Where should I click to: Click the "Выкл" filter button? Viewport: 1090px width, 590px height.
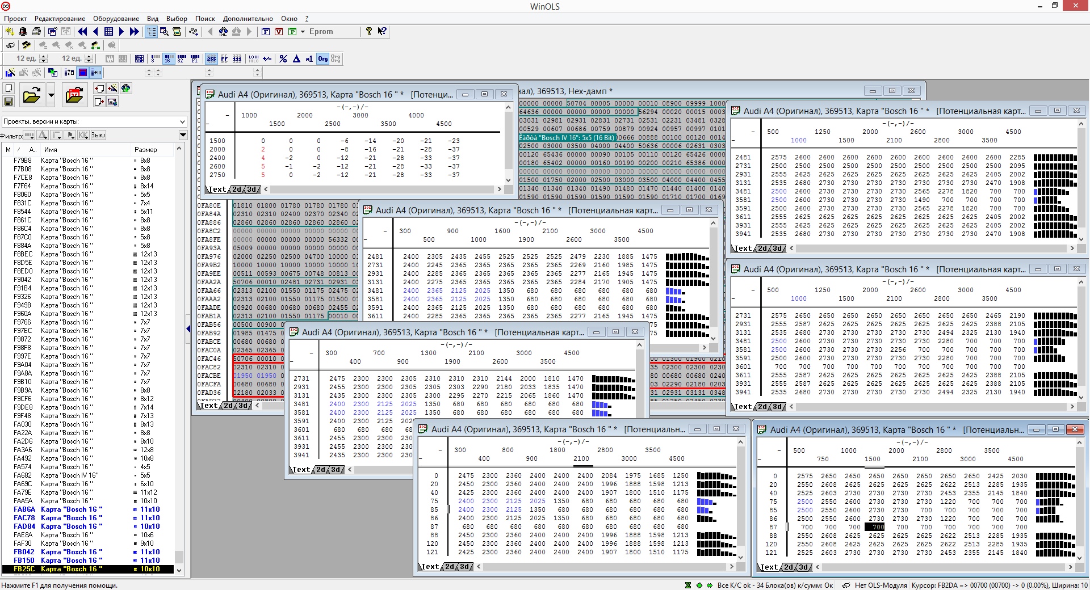(x=98, y=135)
